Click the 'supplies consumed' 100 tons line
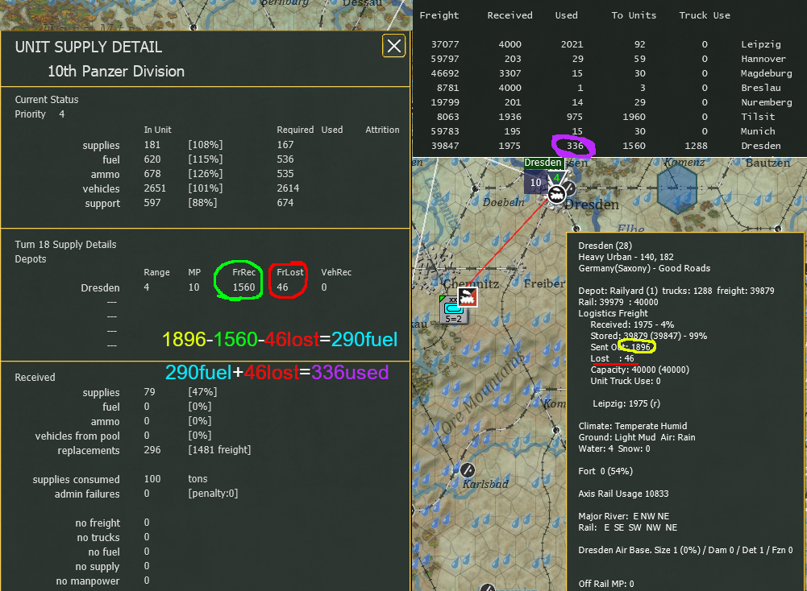The height and width of the screenshot is (591, 807). (120, 479)
